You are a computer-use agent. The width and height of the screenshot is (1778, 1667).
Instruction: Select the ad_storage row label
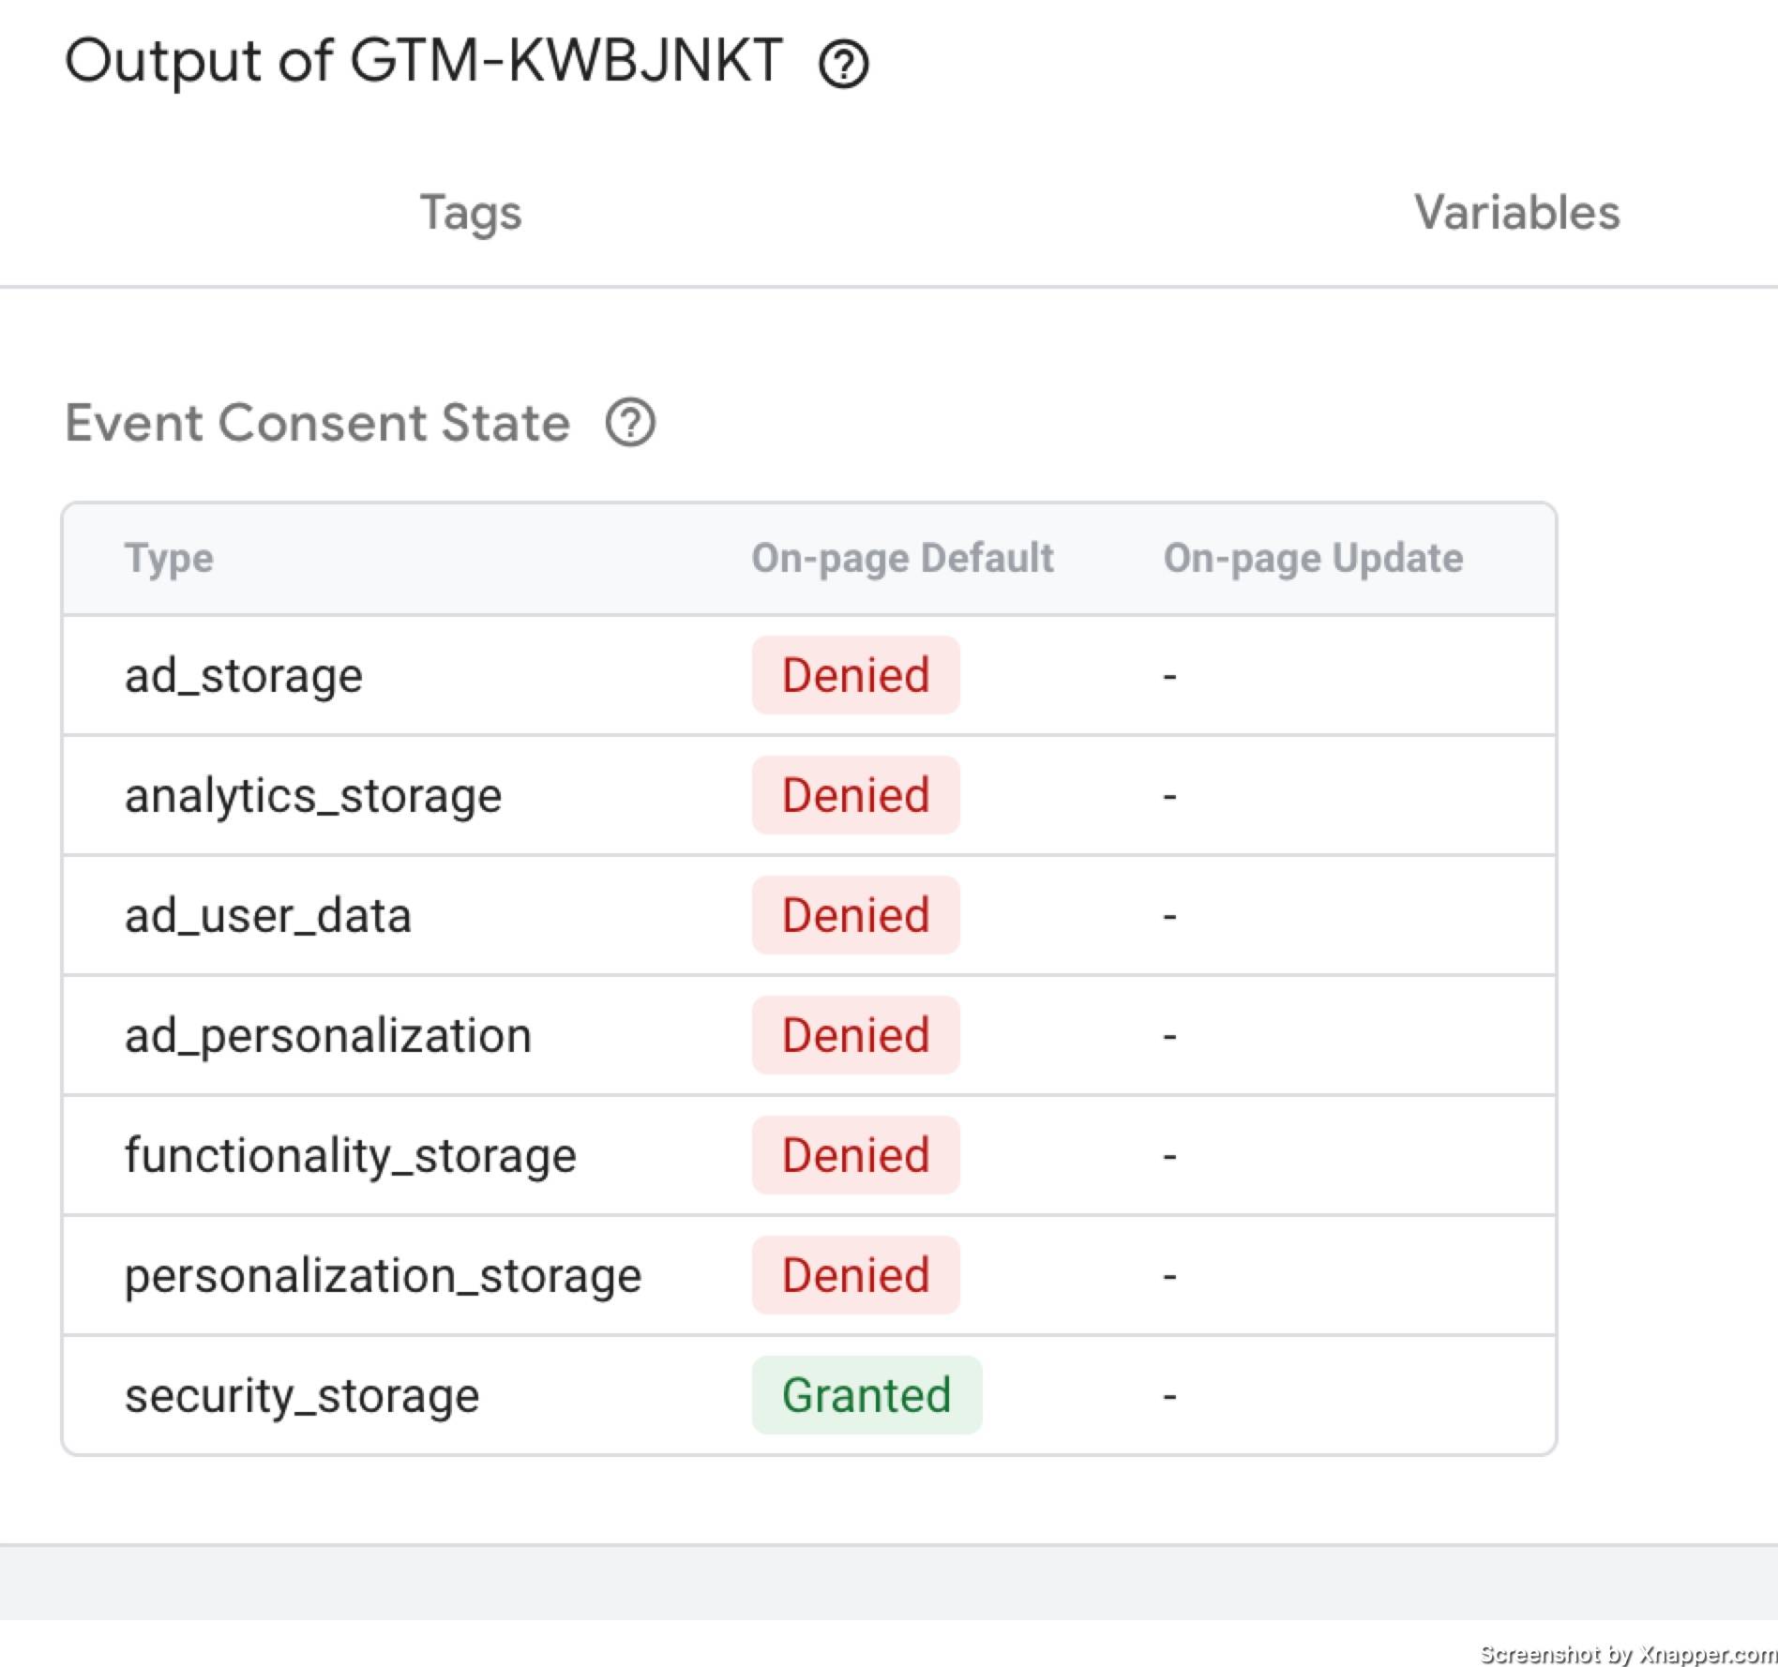[x=244, y=676]
